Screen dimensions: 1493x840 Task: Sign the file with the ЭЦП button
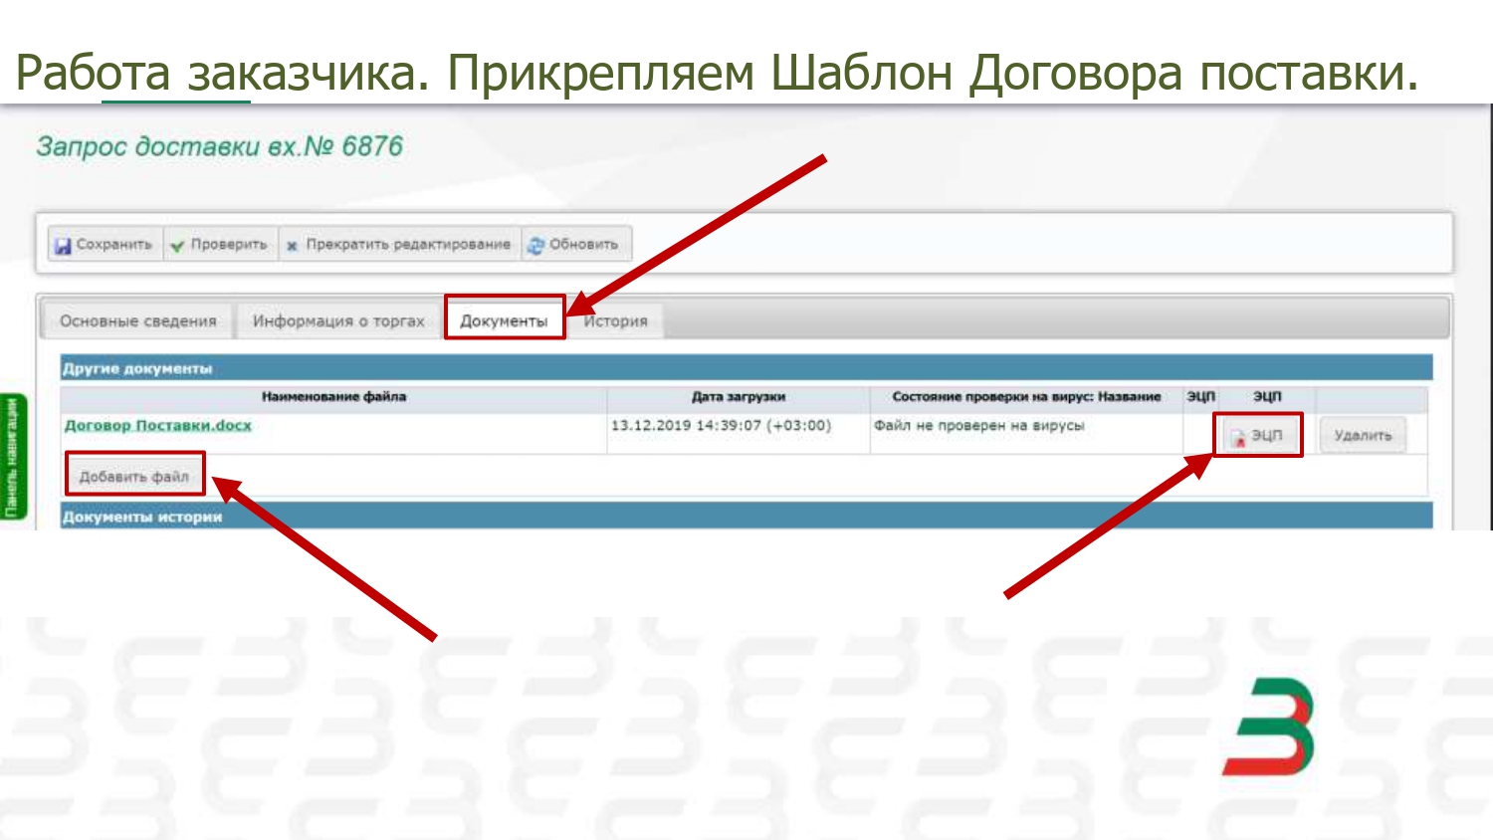click(1257, 436)
